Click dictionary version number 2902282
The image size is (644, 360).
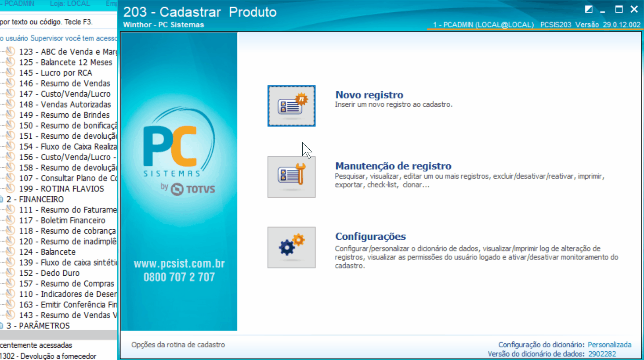point(602,354)
